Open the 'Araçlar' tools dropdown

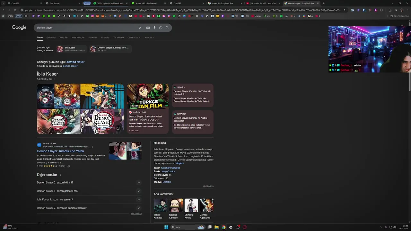150,38
